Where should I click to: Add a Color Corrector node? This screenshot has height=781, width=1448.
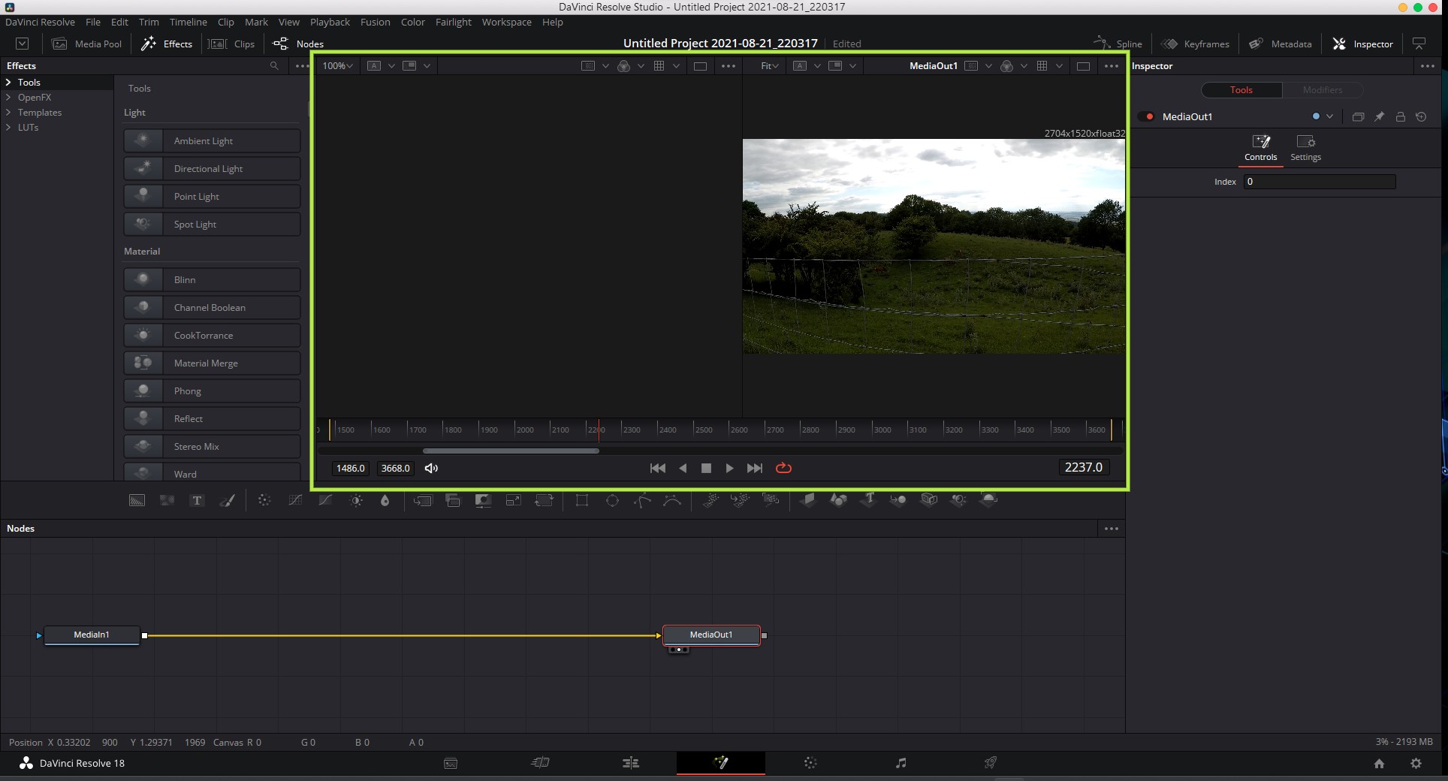264,500
